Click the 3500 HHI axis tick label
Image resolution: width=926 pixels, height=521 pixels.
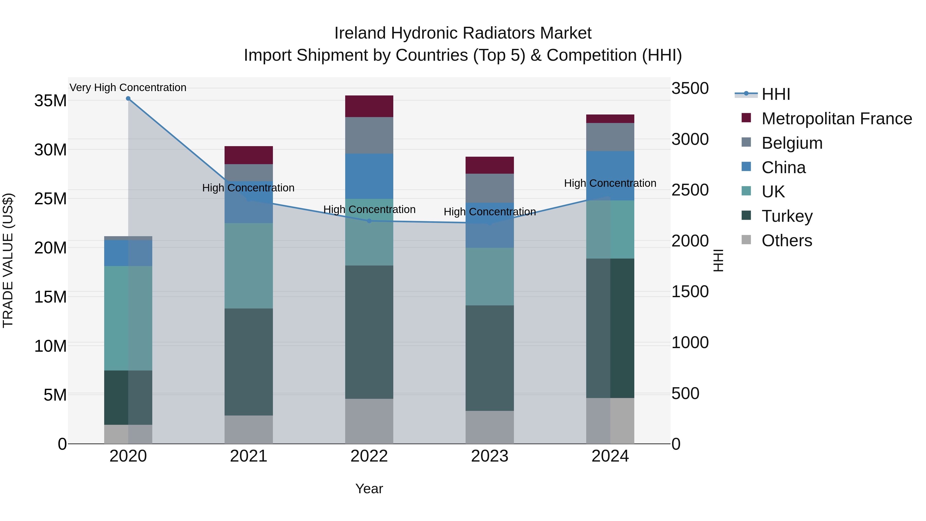click(690, 89)
